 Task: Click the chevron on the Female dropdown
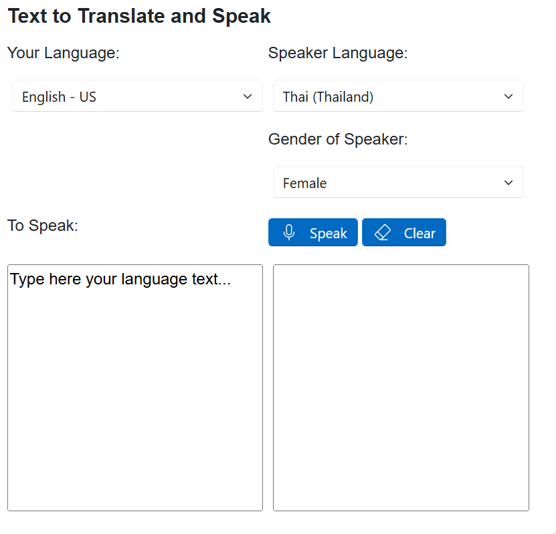coord(507,182)
